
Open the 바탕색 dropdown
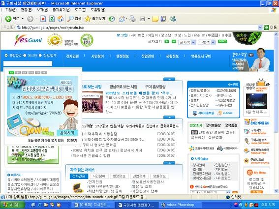click(x=206, y=42)
